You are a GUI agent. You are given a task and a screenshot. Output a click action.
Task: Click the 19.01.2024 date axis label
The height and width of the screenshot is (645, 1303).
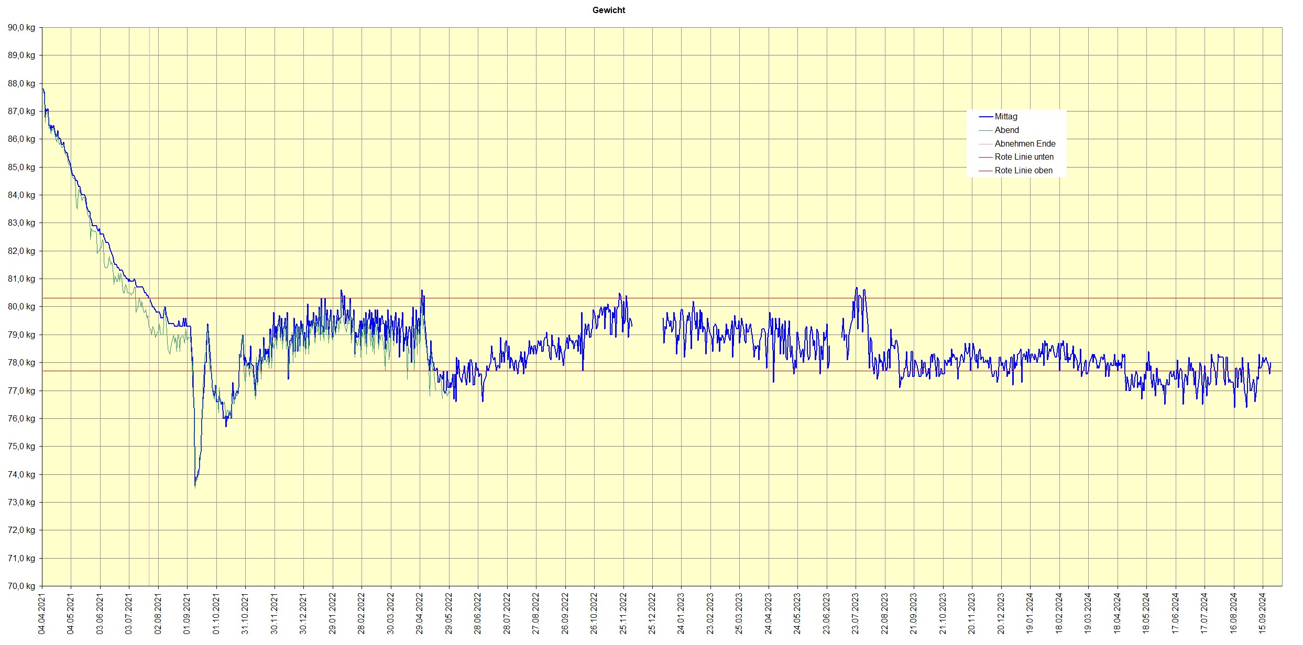[x=1030, y=614]
